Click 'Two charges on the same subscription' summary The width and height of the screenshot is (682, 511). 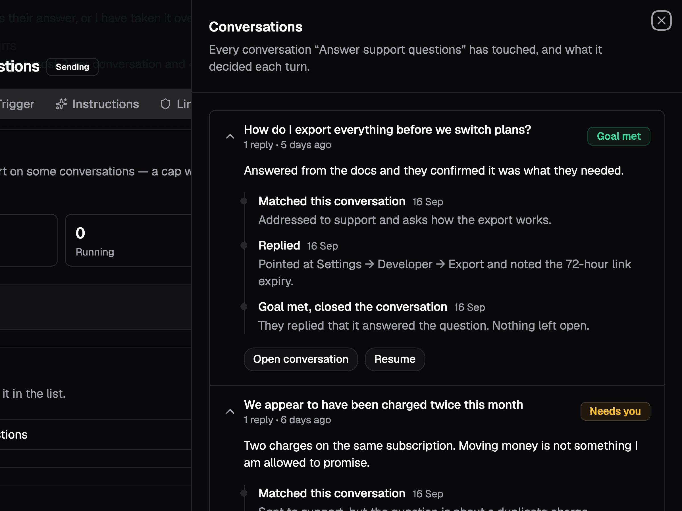coord(441,454)
